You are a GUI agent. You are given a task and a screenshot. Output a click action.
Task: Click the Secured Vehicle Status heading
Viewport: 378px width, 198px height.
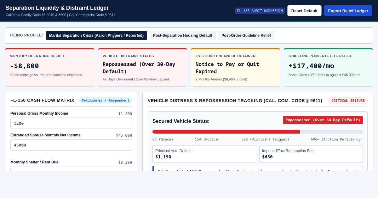coord(181,121)
